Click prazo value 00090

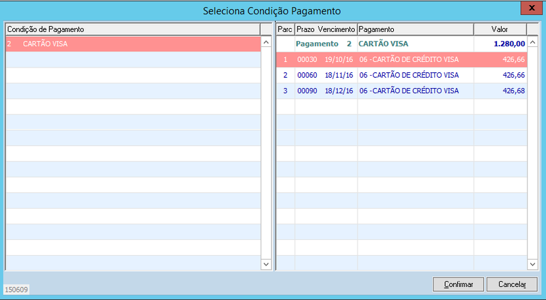click(307, 91)
